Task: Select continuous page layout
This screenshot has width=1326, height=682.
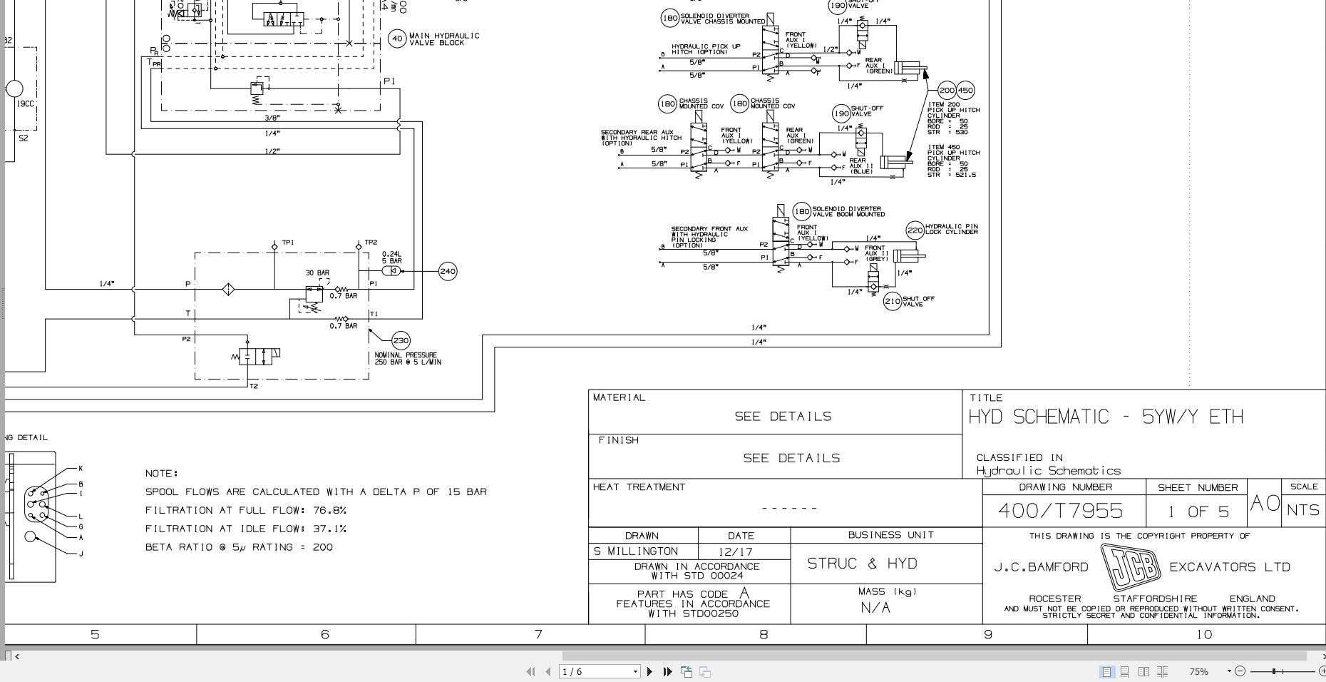Action: coord(1124,671)
